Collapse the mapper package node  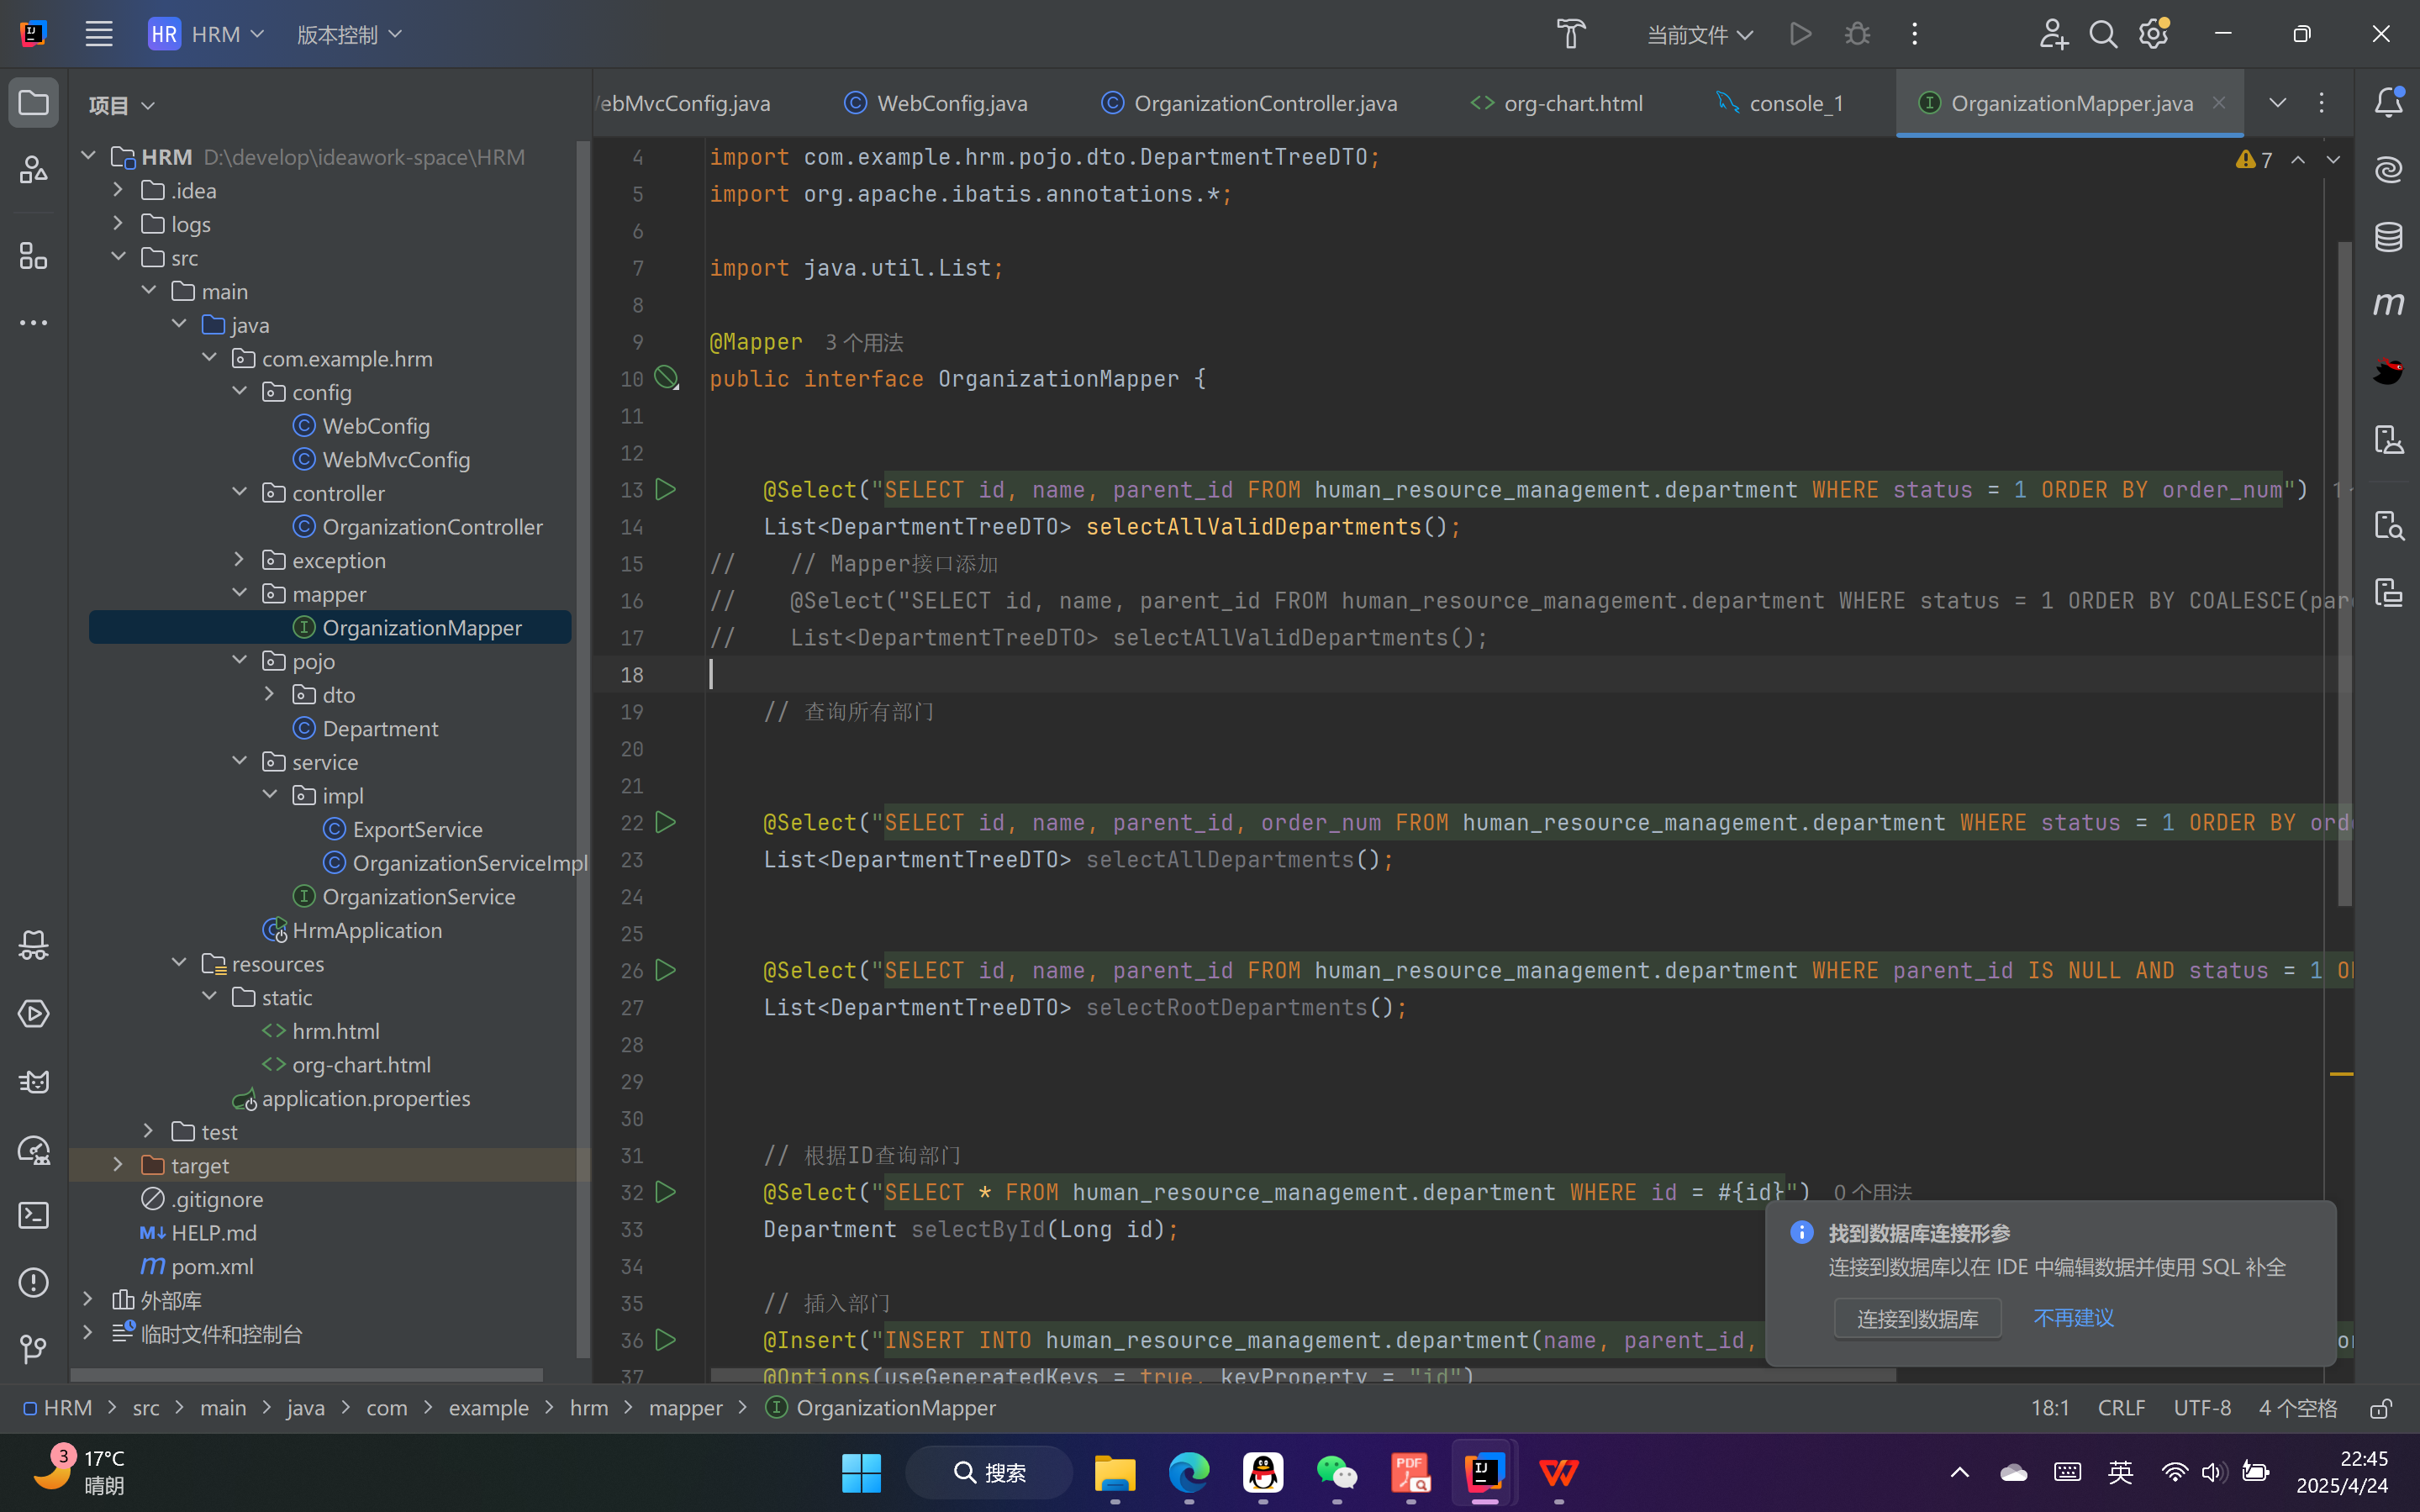tap(240, 593)
